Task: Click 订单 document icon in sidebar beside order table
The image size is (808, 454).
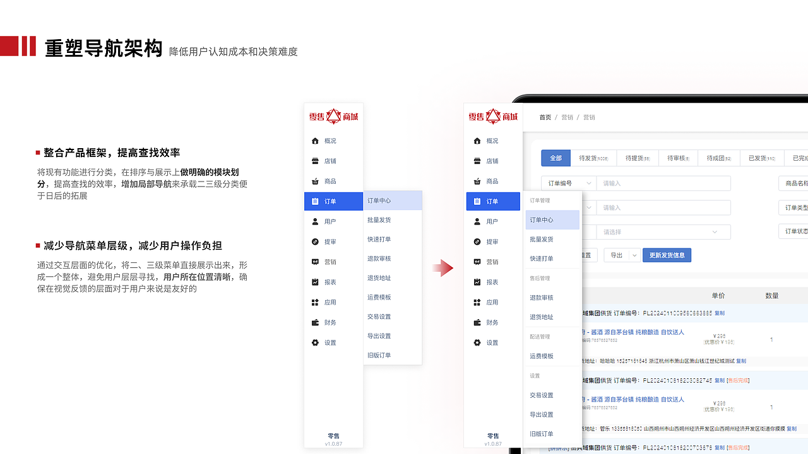Action: click(477, 201)
